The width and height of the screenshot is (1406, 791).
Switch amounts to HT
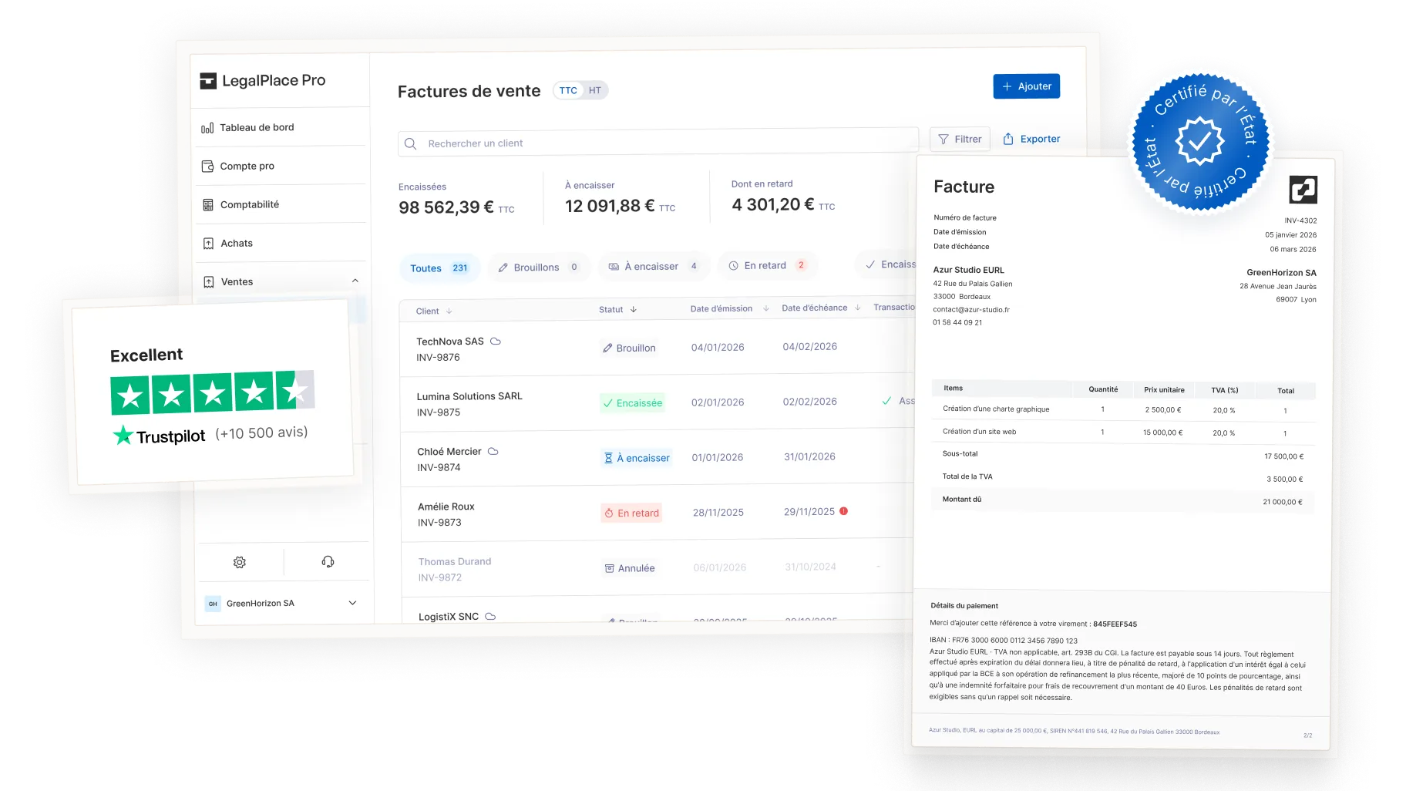click(x=594, y=90)
